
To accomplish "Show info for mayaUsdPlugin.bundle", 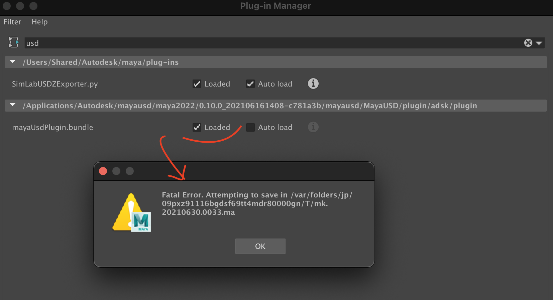I will (x=313, y=127).
